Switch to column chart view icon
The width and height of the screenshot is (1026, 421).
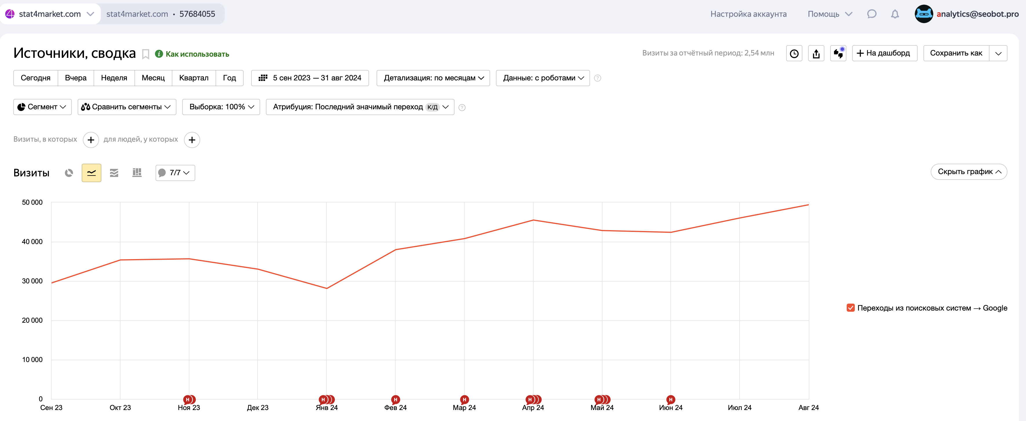(x=137, y=173)
